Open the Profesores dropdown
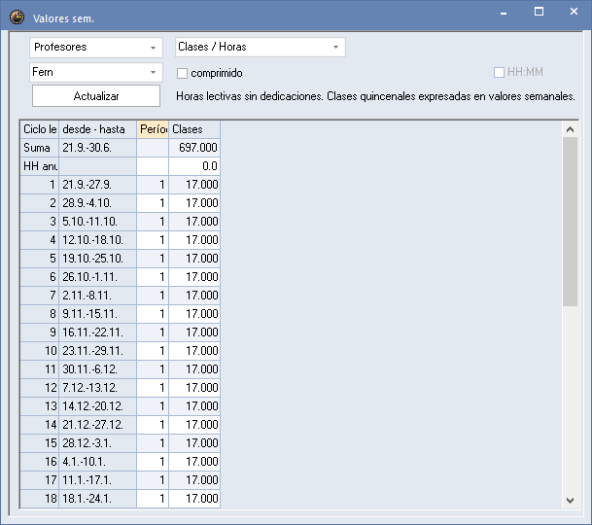The width and height of the screenshot is (592, 525). click(x=96, y=48)
